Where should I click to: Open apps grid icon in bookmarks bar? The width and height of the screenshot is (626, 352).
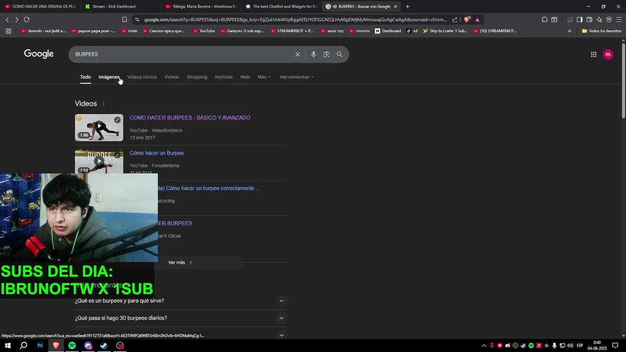pos(8,31)
